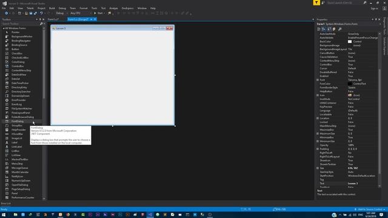Click the Save All toolbar icon
388x218 pixels.
[35, 13]
